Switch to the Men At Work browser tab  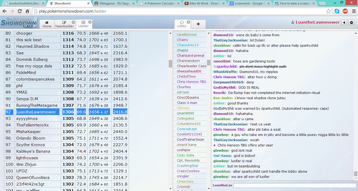pyautogui.click(x=204, y=3)
